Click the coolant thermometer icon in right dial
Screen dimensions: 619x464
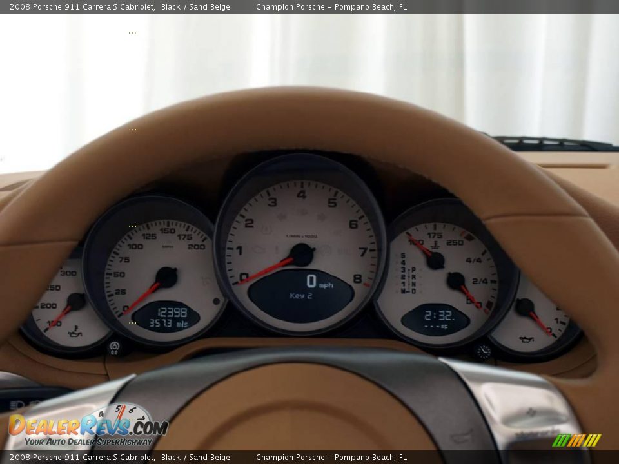tap(435, 245)
